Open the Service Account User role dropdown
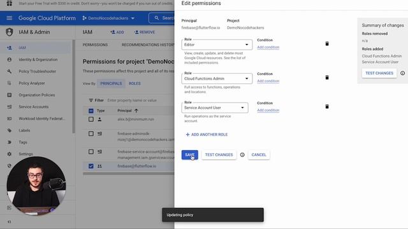 (215, 108)
